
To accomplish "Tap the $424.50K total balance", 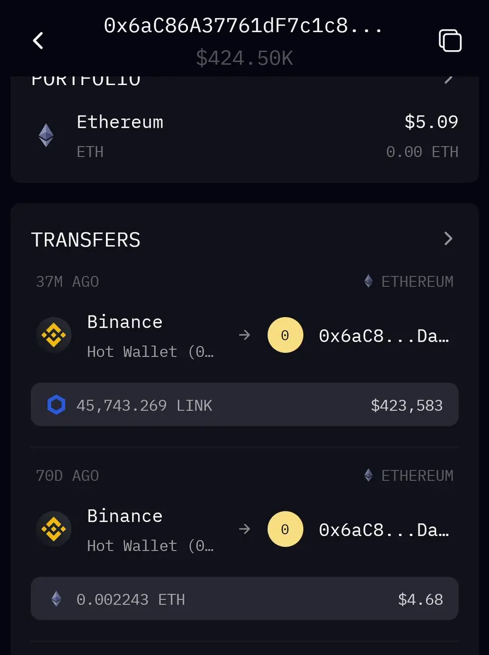I will (x=245, y=58).
